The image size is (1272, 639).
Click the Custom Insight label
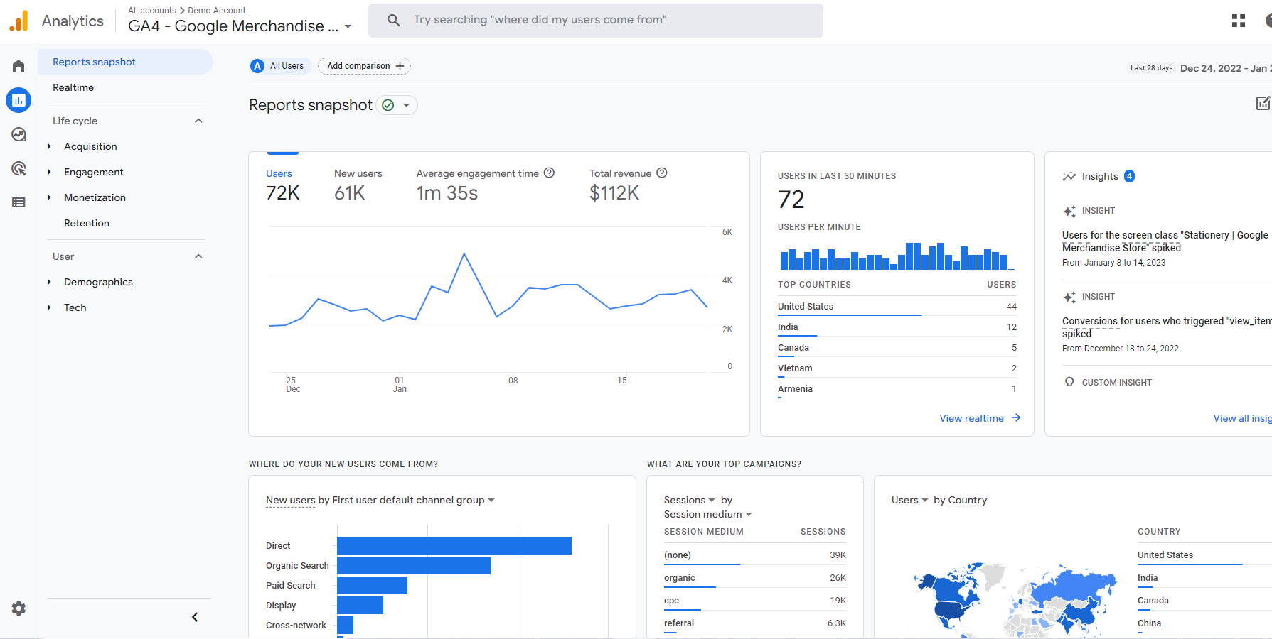tap(1117, 382)
